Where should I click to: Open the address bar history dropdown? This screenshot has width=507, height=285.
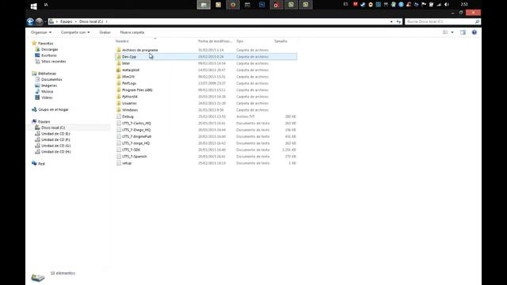coord(391,21)
